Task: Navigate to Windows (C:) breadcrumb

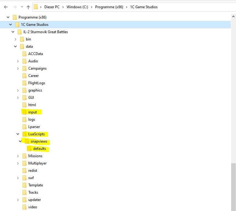Action: point(77,7)
